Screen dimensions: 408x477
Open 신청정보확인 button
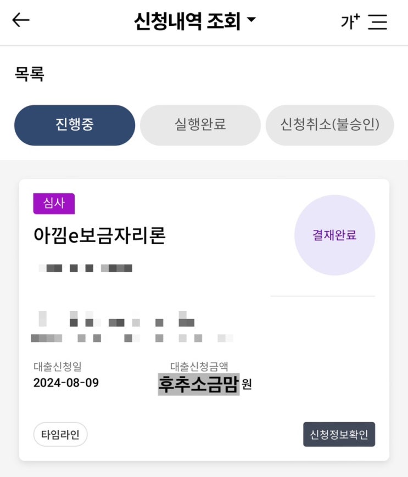coord(339,434)
